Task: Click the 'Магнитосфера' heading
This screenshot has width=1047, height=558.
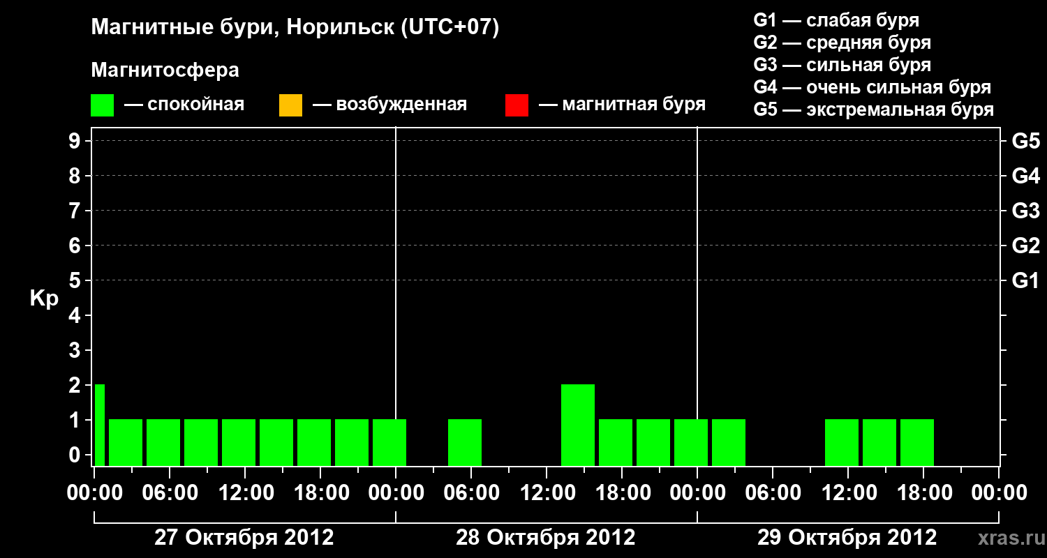Action: 165,70
